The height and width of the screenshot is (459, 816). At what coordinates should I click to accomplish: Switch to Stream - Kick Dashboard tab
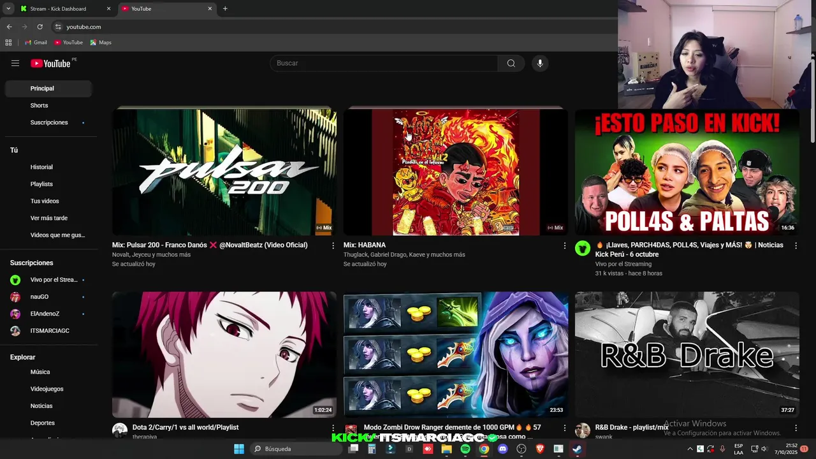[x=65, y=9]
